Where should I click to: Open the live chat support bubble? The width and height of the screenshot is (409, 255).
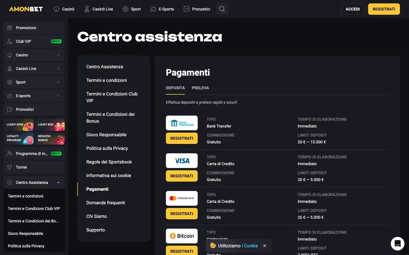(397, 243)
